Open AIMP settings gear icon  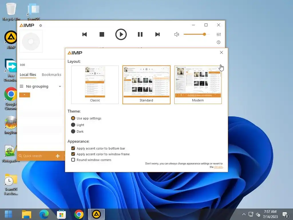41,25
